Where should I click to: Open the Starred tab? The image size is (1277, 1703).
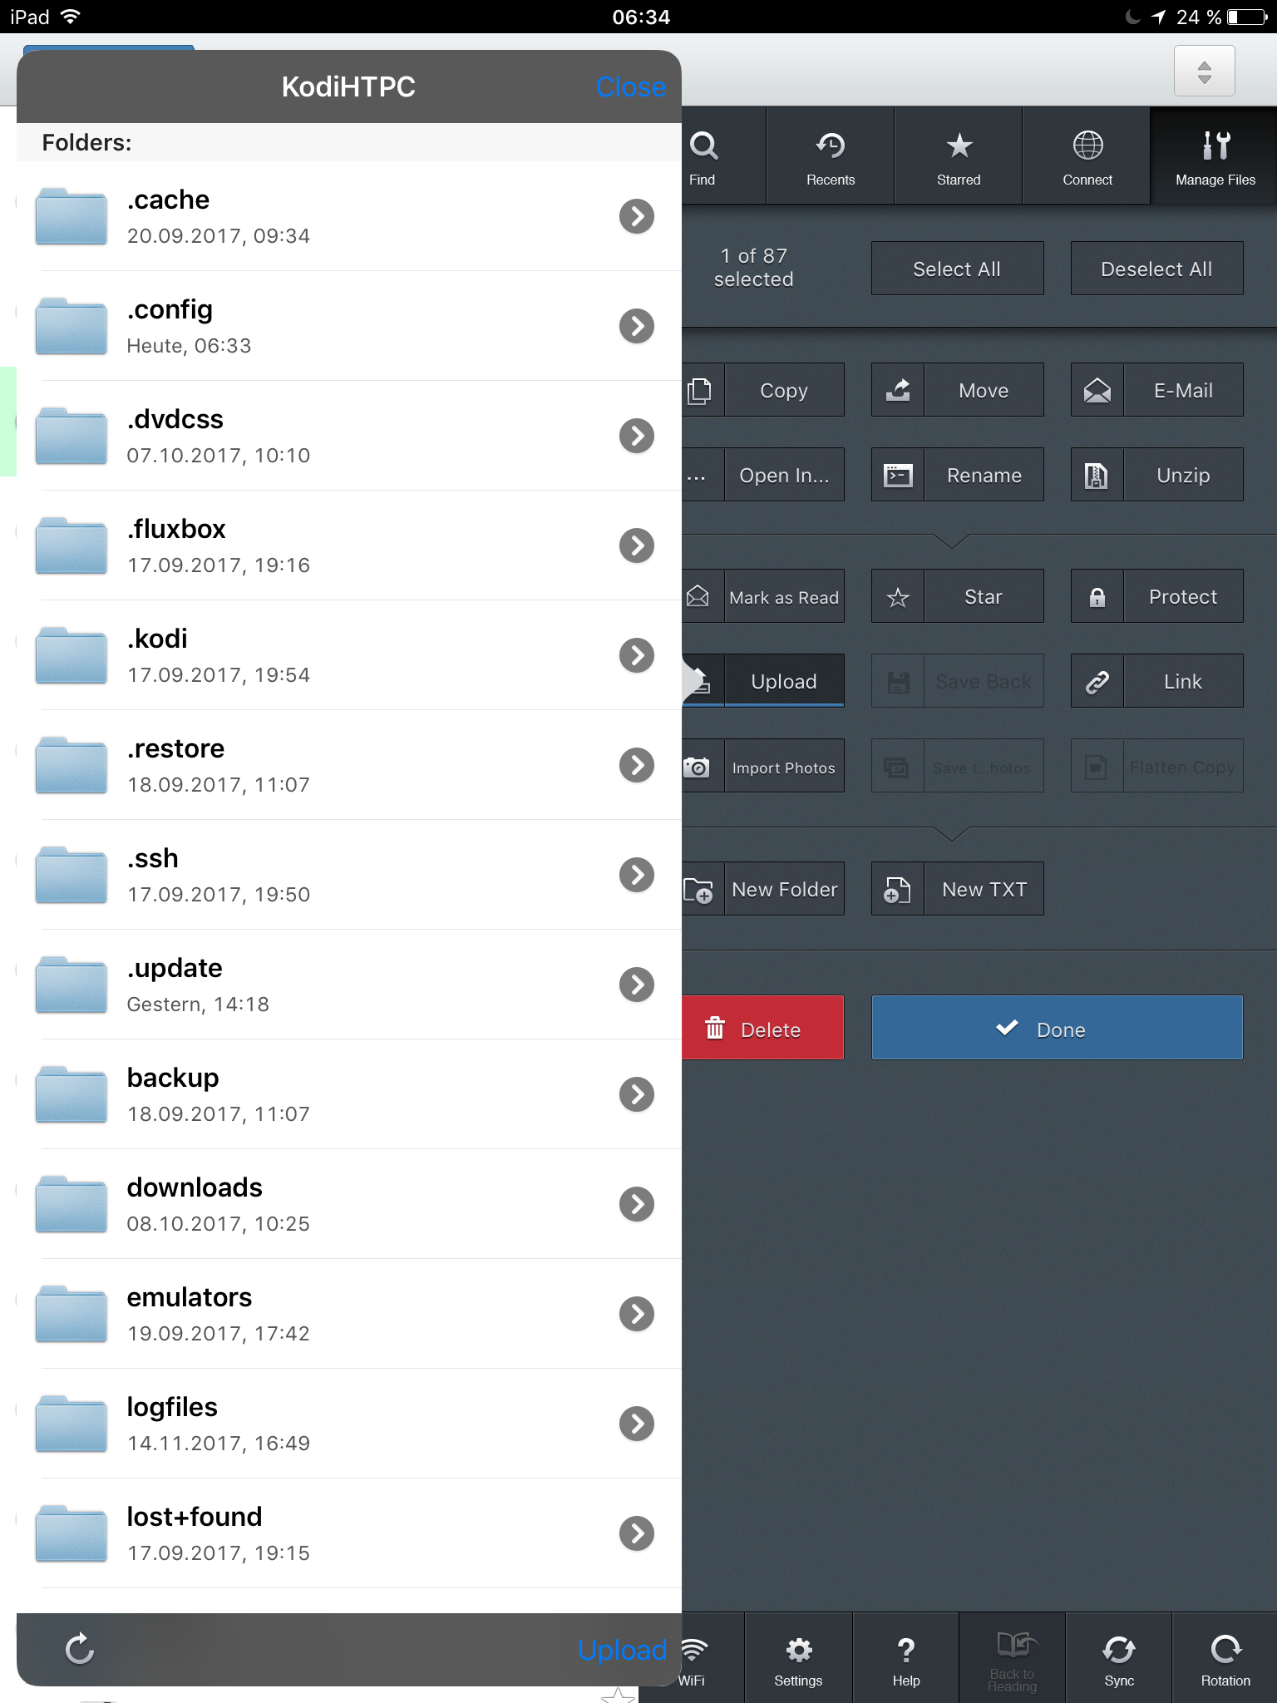coord(959,156)
